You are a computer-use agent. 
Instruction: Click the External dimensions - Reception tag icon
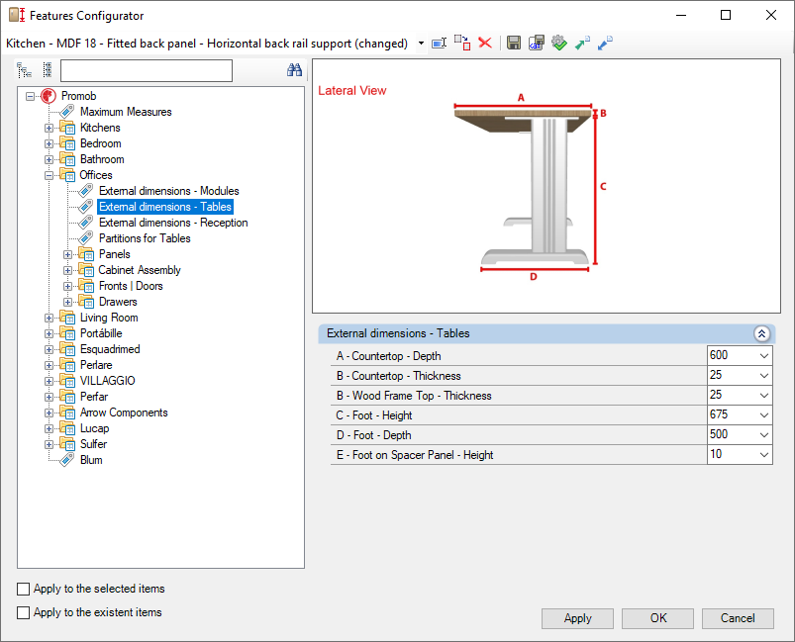click(86, 223)
